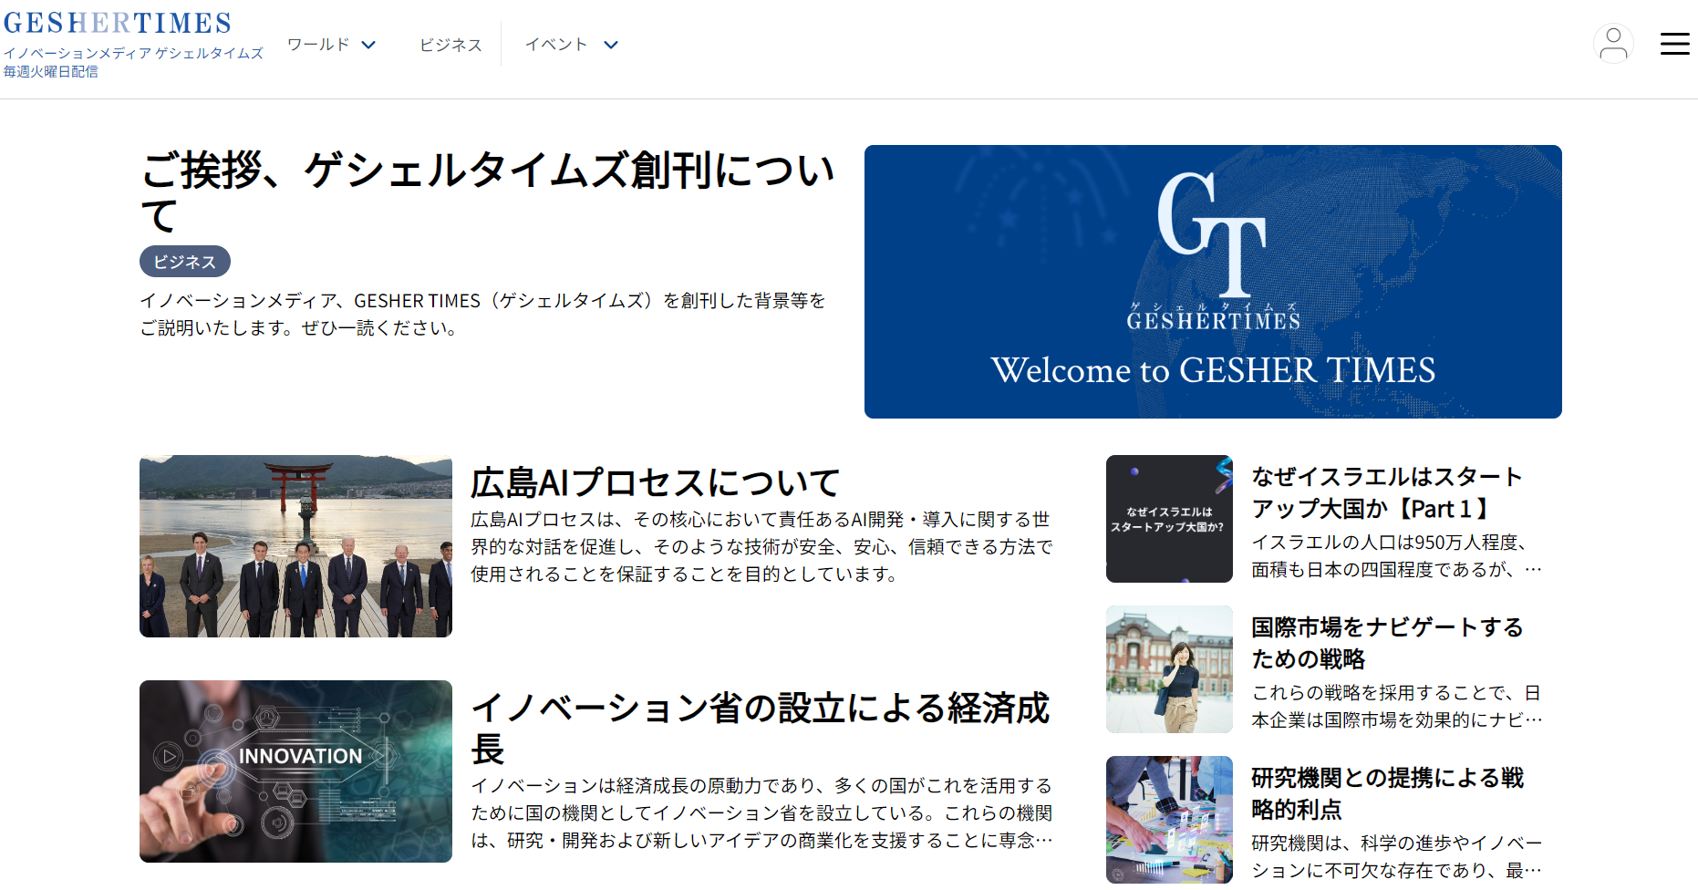Image resolution: width=1698 pixels, height=890 pixels.
Task: Open the user account icon
Action: coord(1613,44)
